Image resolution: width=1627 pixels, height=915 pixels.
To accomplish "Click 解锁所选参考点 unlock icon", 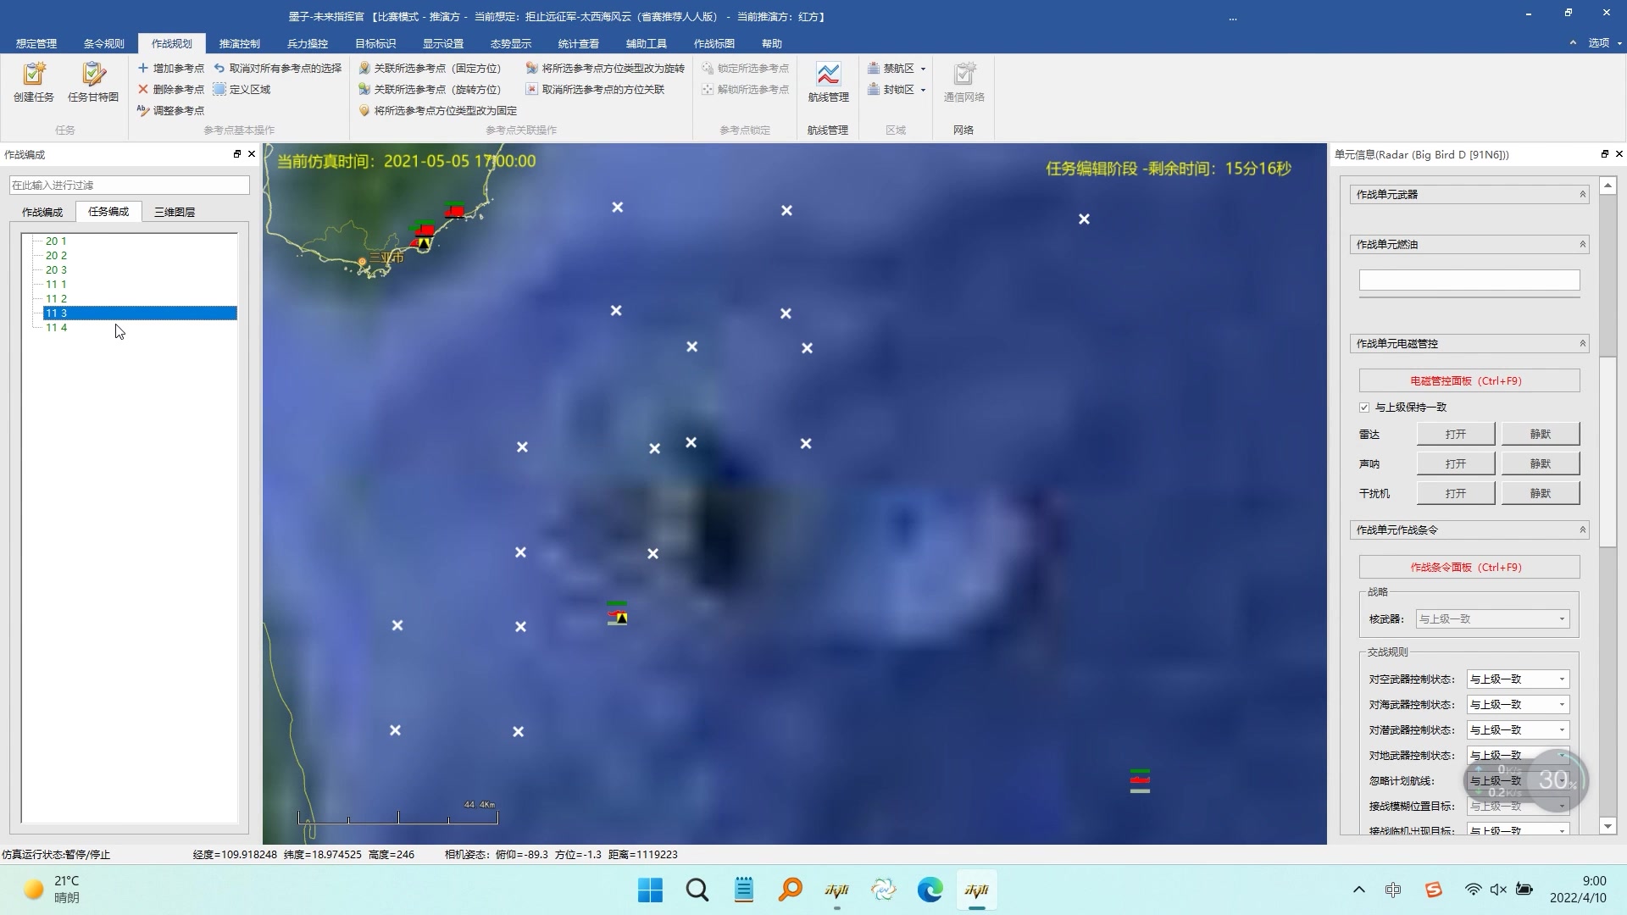I will coord(708,89).
